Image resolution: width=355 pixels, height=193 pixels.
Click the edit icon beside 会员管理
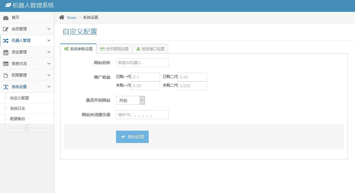(6, 29)
